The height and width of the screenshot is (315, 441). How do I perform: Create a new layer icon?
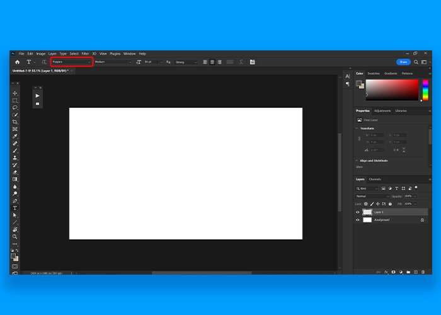pos(416,272)
